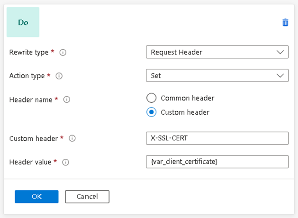Click the Custom header field label

[x=34, y=138]
